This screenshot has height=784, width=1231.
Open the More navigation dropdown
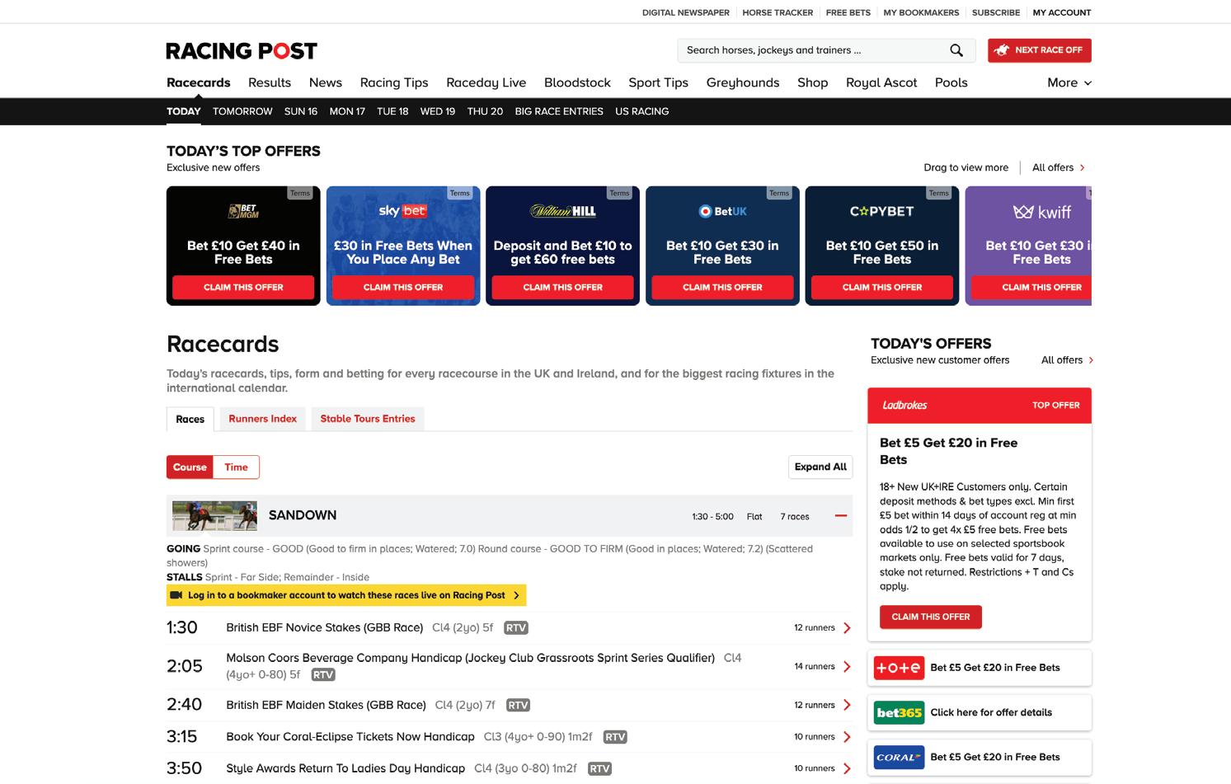(x=1069, y=82)
